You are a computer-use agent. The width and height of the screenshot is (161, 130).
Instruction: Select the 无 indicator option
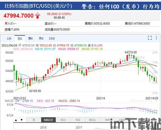coord(34,120)
